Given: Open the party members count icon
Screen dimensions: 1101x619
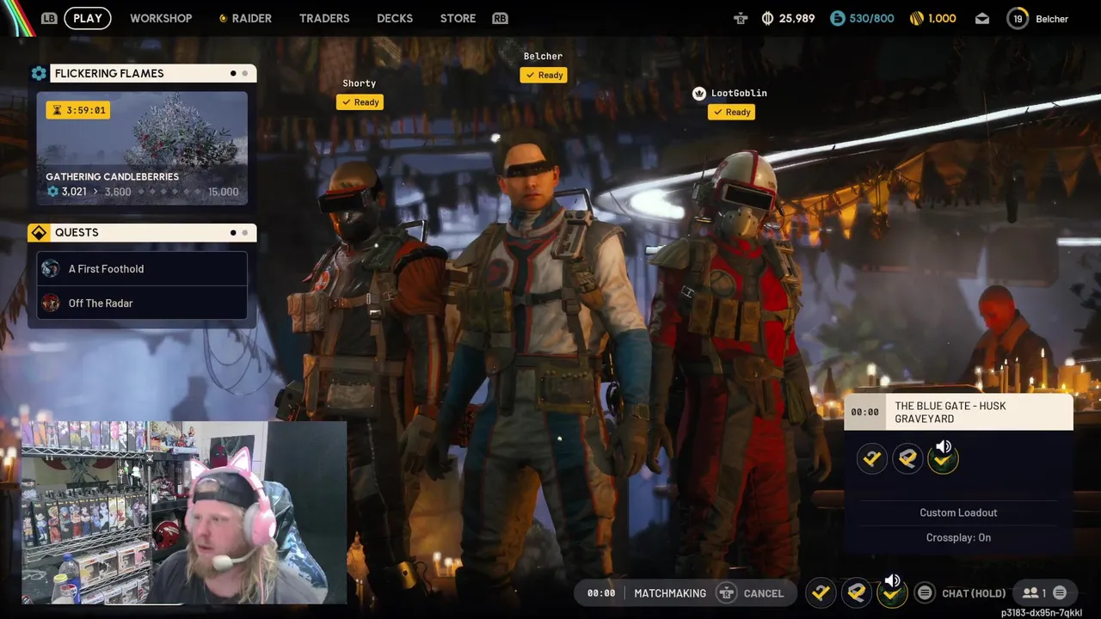Looking at the screenshot, I should 1034,592.
